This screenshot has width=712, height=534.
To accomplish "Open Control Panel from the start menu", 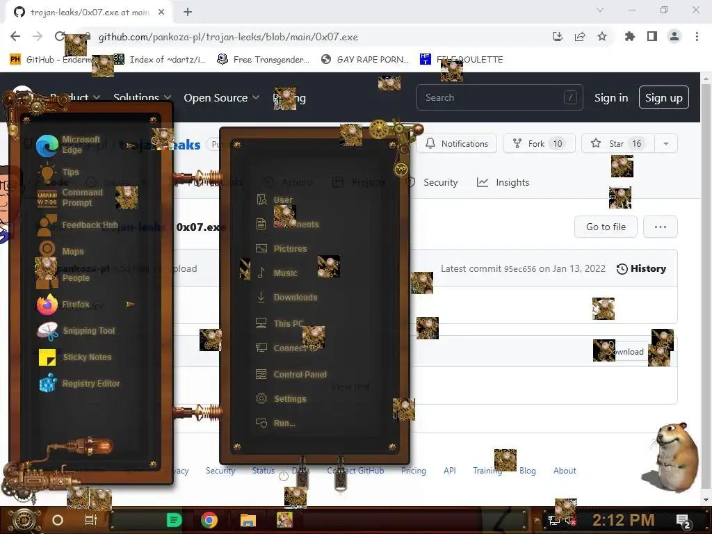I will (x=291, y=374).
